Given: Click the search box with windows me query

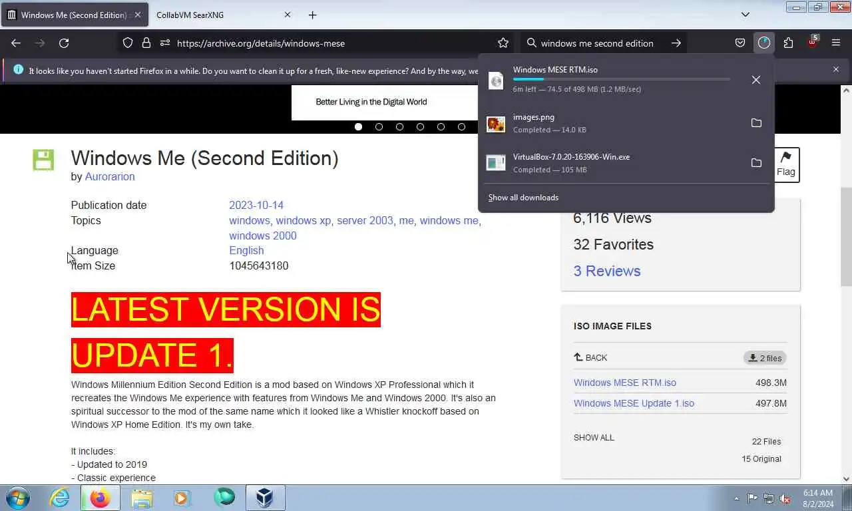Looking at the screenshot, I should [x=597, y=43].
